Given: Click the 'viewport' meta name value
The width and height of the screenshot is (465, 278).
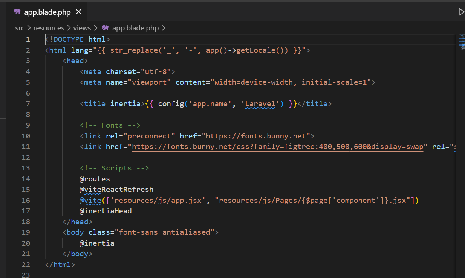Looking at the screenshot, I should click(149, 82).
